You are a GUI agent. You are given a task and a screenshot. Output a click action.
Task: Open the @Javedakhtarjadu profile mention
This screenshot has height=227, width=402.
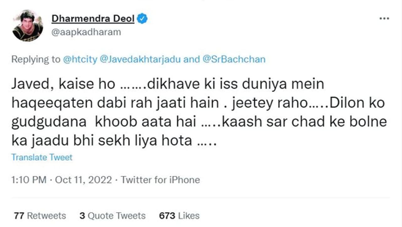coord(140,59)
